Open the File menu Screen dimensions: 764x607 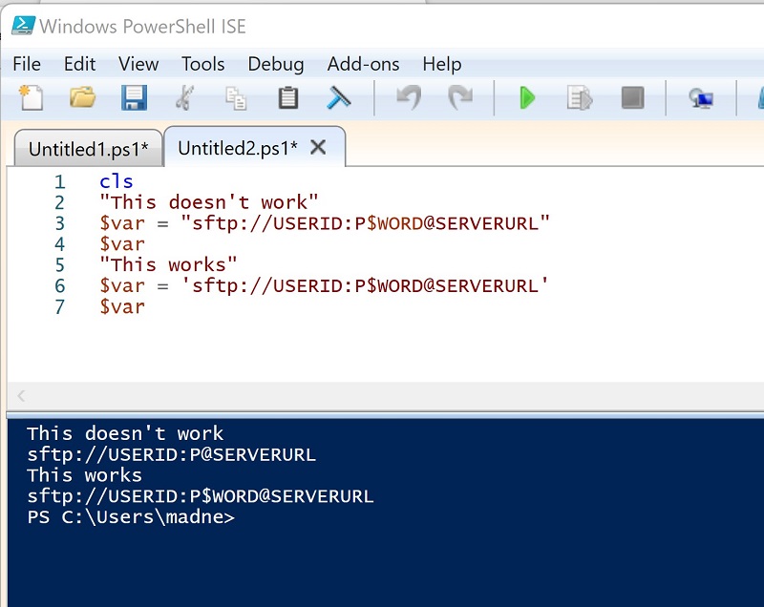[x=26, y=64]
